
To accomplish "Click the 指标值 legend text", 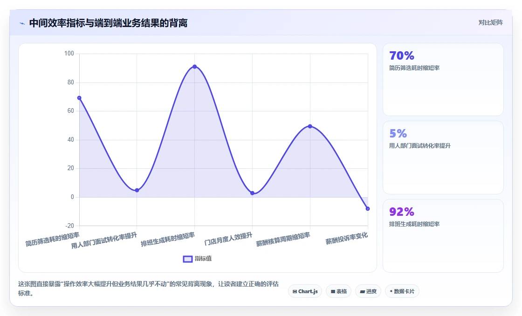I will click(x=203, y=259).
